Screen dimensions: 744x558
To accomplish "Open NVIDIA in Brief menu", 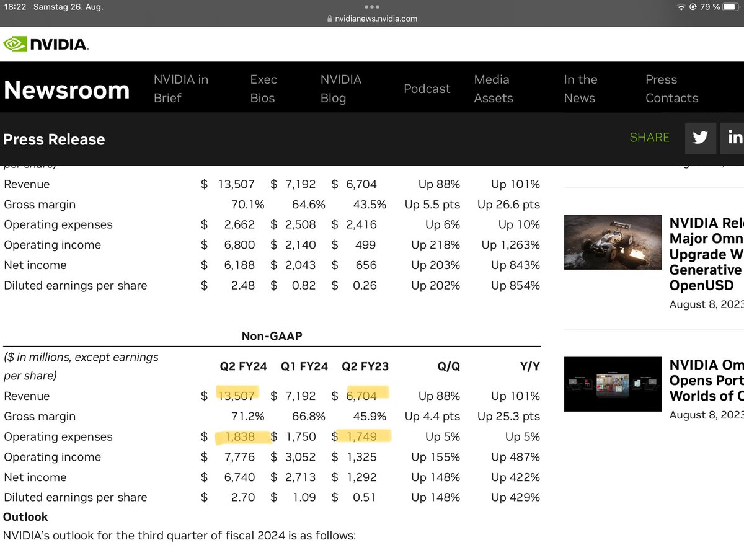I will pos(181,89).
